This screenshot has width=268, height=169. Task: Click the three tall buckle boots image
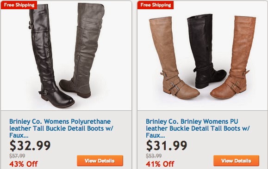[x=203, y=55]
